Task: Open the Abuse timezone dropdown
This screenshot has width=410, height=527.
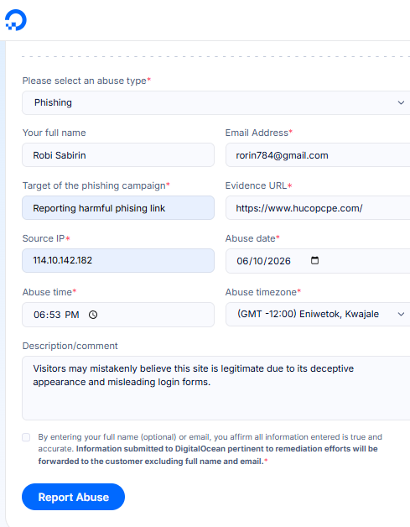Action: 318,314
